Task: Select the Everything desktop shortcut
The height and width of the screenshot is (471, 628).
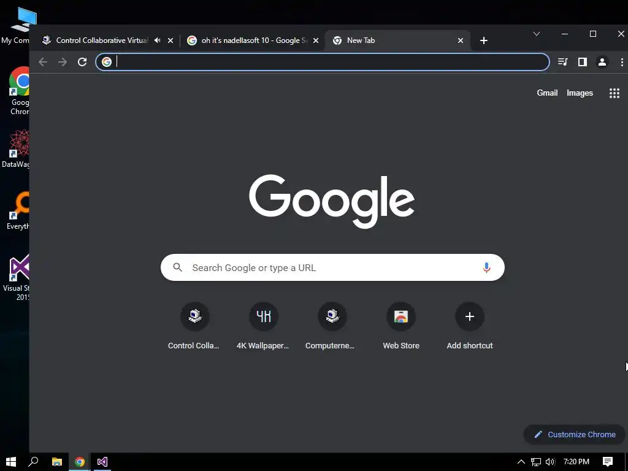Action: 17,211
